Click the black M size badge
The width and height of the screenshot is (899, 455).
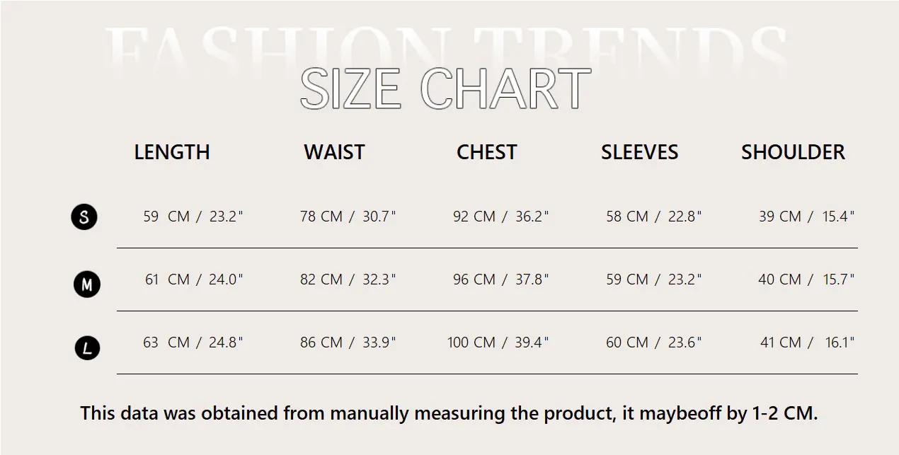click(x=86, y=284)
